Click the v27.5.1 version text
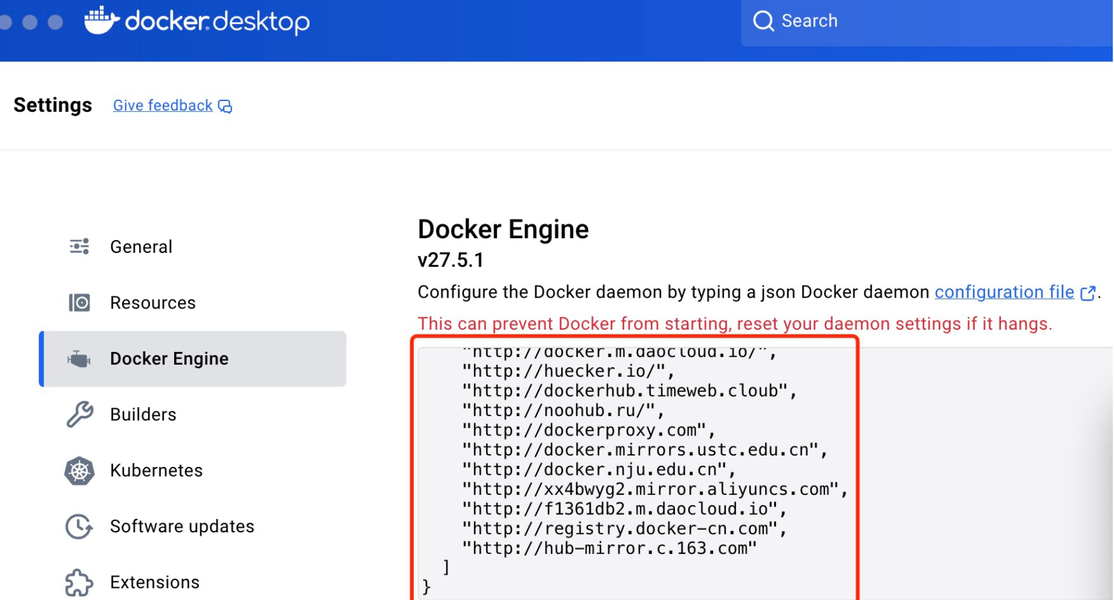Viewport: 1114px width, 600px height. 451,260
